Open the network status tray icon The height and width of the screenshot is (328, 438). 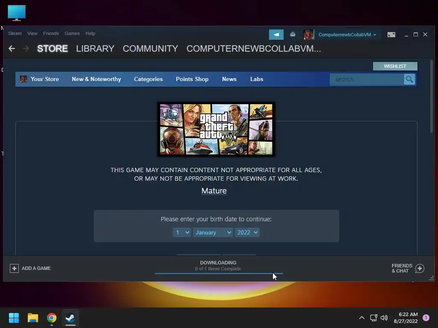374,318
